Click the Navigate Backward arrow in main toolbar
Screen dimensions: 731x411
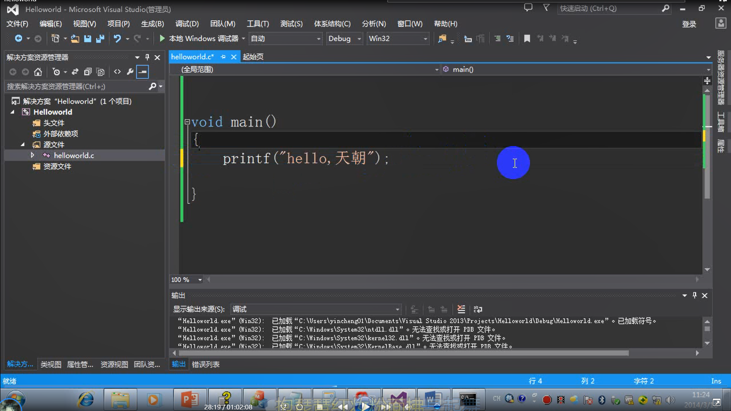click(18, 39)
